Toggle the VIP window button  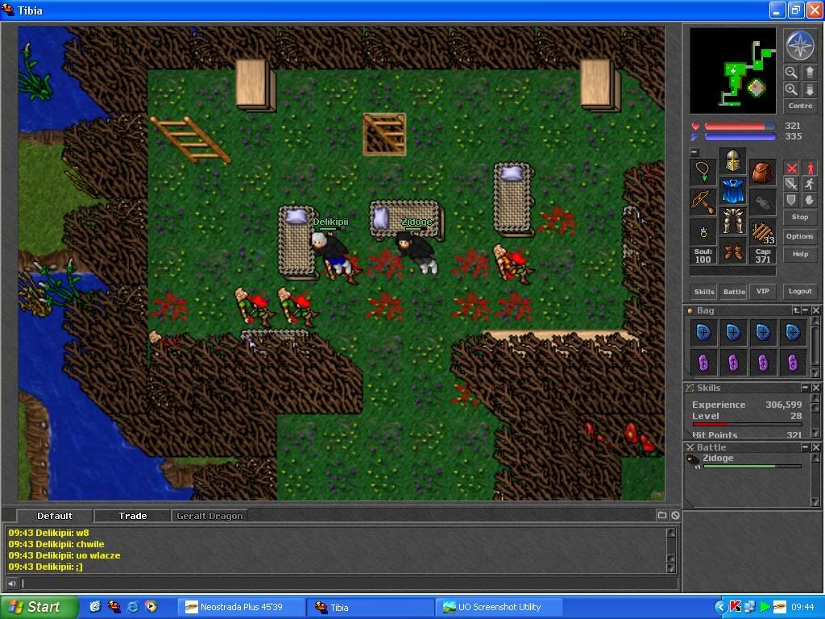[x=762, y=292]
